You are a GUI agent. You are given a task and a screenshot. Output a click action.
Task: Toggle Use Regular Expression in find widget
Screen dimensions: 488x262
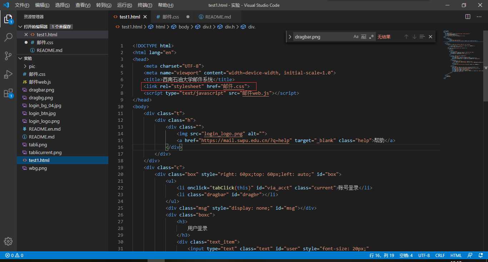point(372,37)
